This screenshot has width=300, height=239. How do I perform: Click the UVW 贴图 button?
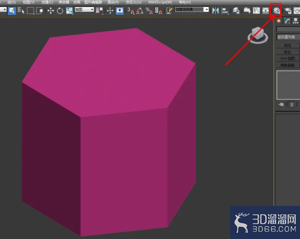[288, 58]
